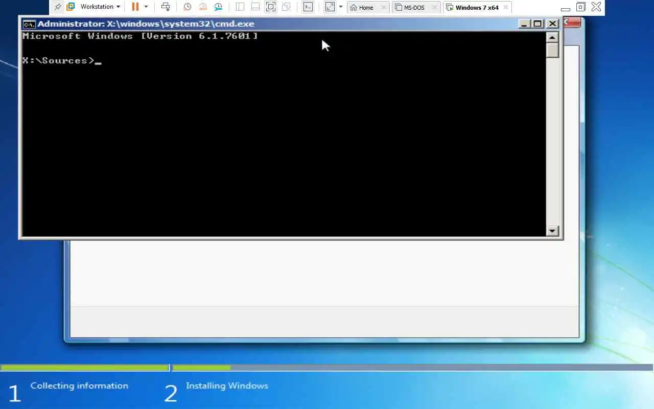
Task: Click the command prompt scrollbar up arrow
Action: [552, 37]
